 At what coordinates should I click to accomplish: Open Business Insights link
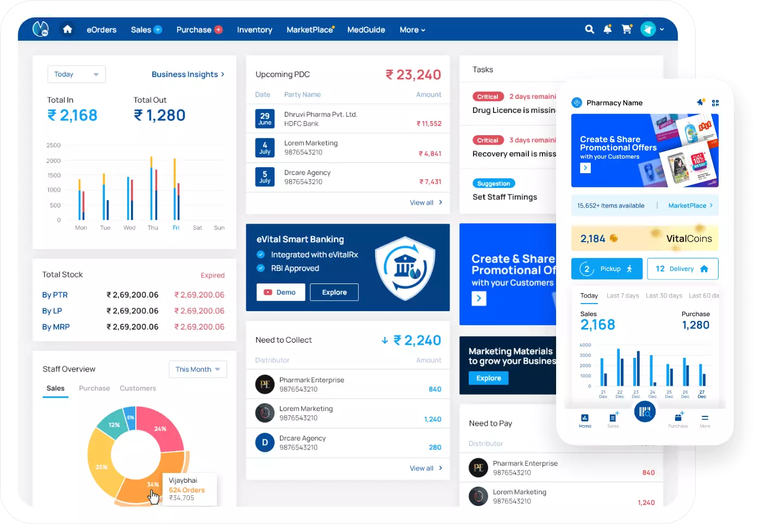point(188,74)
